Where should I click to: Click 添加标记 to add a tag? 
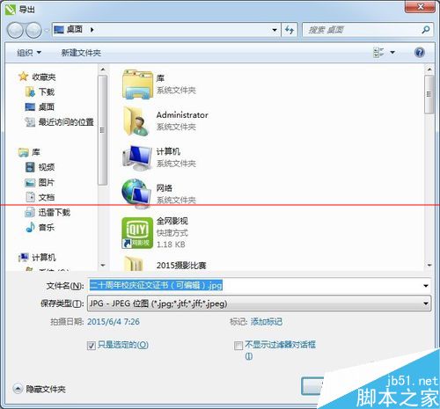[267, 322]
